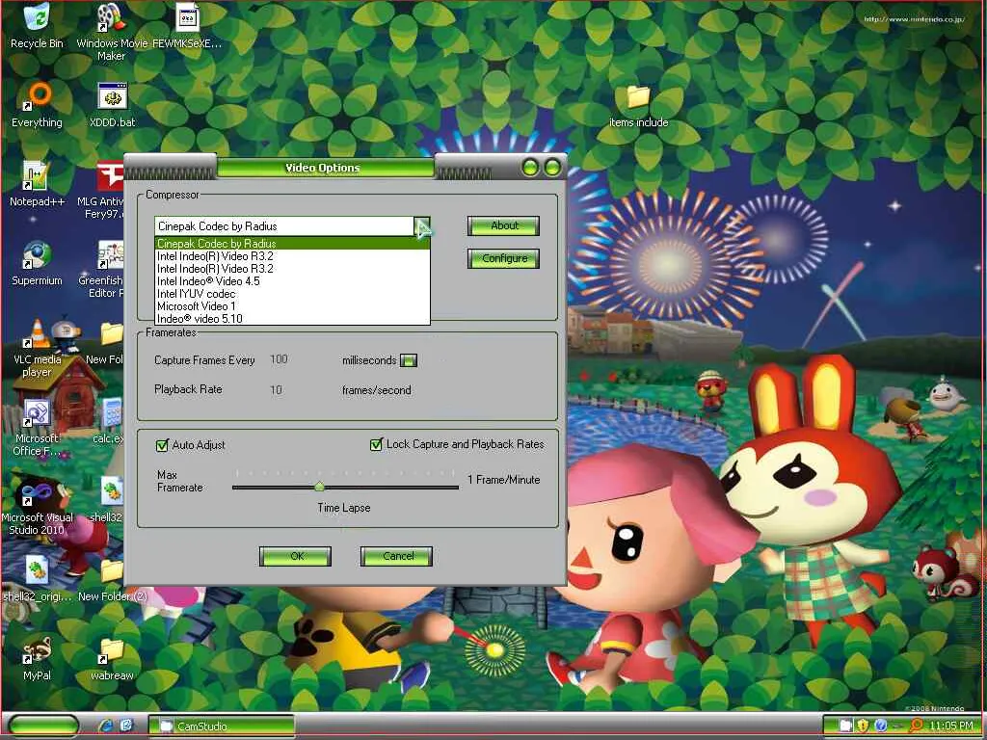This screenshot has height=740, width=987.
Task: Click the blue help icon in system tray
Action: pos(881,726)
